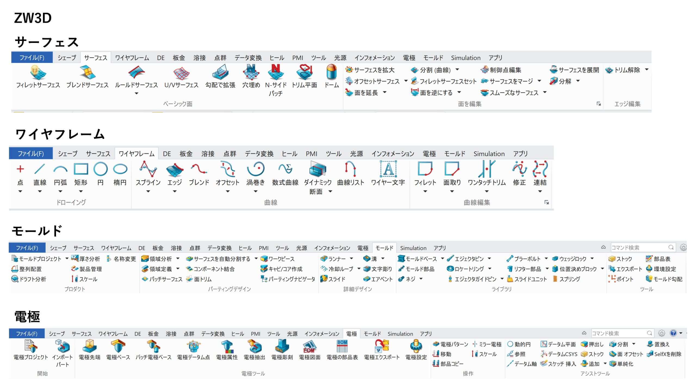Open the ファイル(F) menu in Surface ribbon
This screenshot has height=391, width=696.
(32, 58)
